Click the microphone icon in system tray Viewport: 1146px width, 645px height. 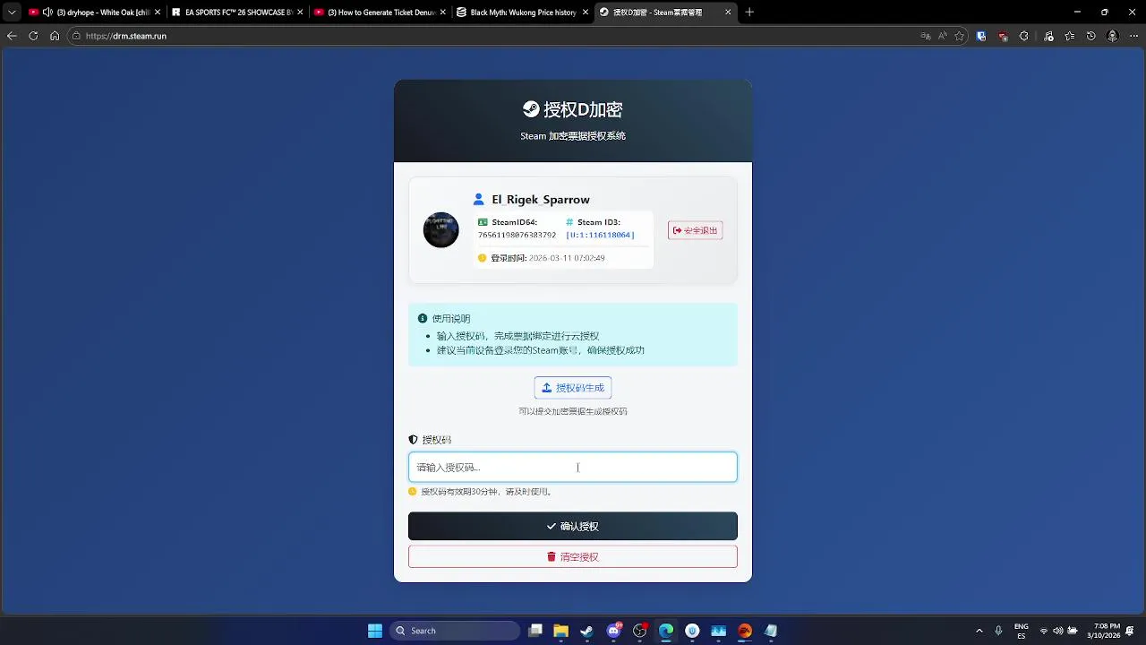coord(998,631)
